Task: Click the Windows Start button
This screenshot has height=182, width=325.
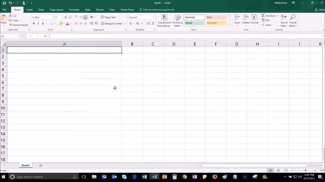Action: tap(4, 177)
